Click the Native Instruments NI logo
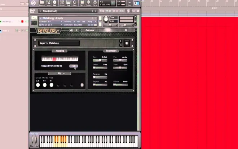The width and height of the screenshot is (238, 149). pos(136,3)
